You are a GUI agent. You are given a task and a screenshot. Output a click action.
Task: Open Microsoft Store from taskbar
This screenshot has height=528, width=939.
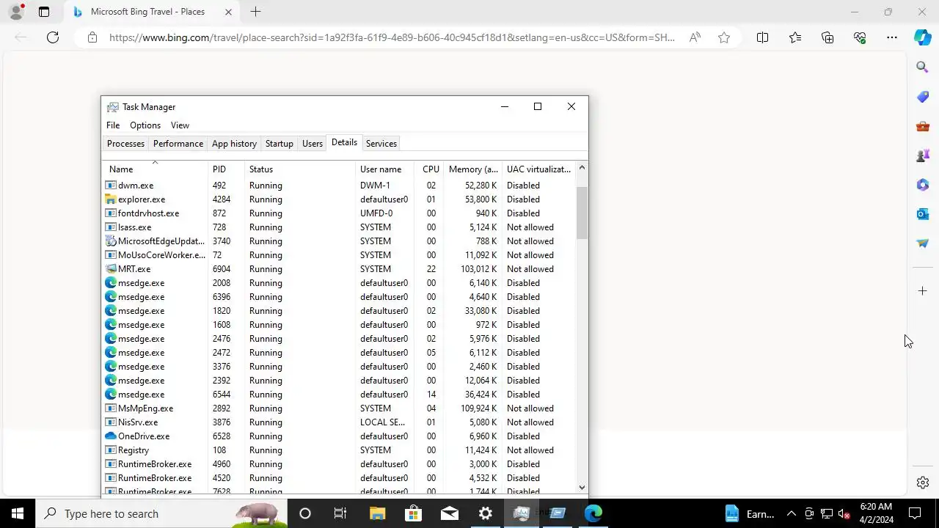(x=413, y=513)
